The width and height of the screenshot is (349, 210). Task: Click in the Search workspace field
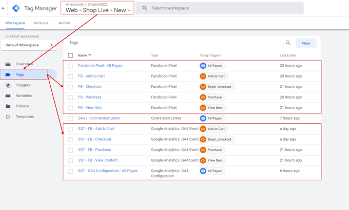(x=220, y=8)
